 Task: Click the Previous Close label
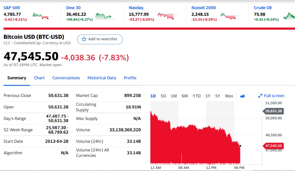tap(17, 95)
